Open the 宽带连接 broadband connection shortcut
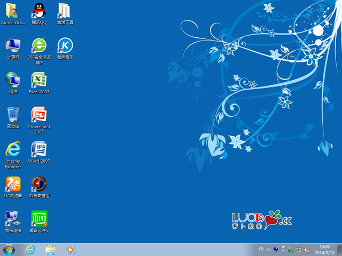 13,222
